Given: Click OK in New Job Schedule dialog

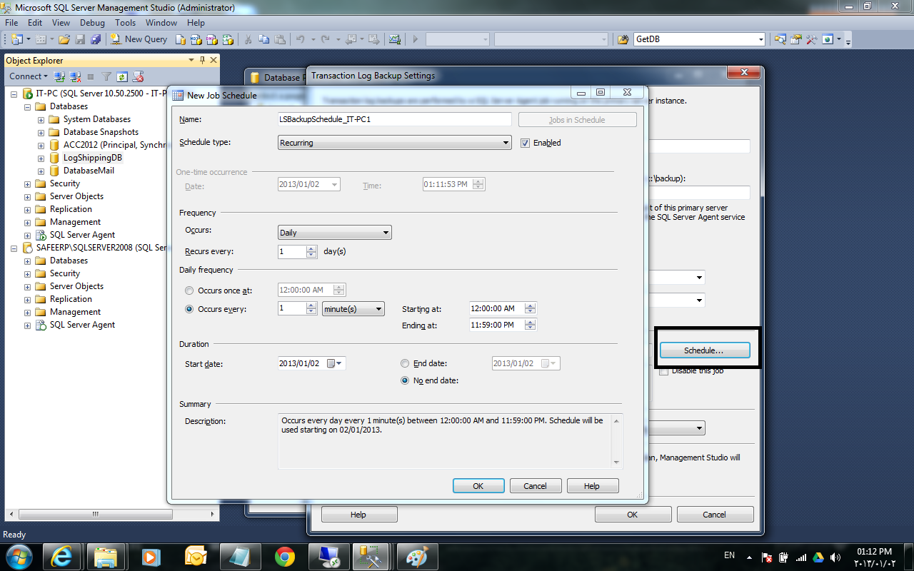Looking at the screenshot, I should click(x=478, y=486).
